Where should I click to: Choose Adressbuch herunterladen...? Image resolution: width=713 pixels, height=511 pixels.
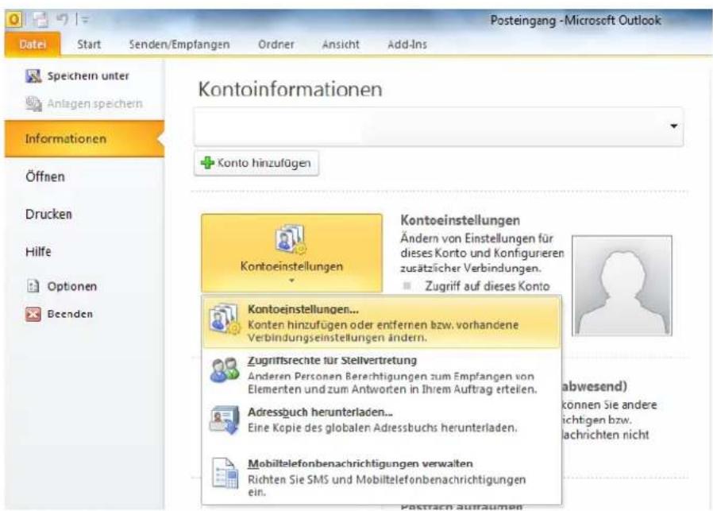[381, 420]
